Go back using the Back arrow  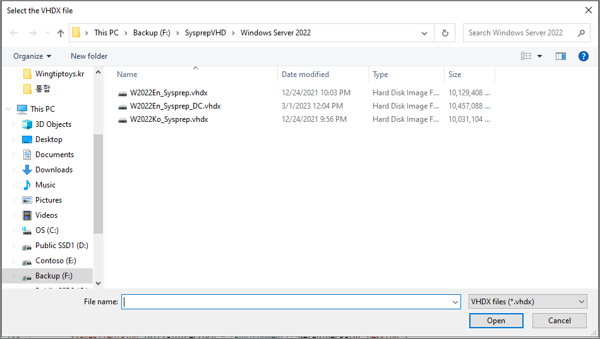click(x=14, y=33)
